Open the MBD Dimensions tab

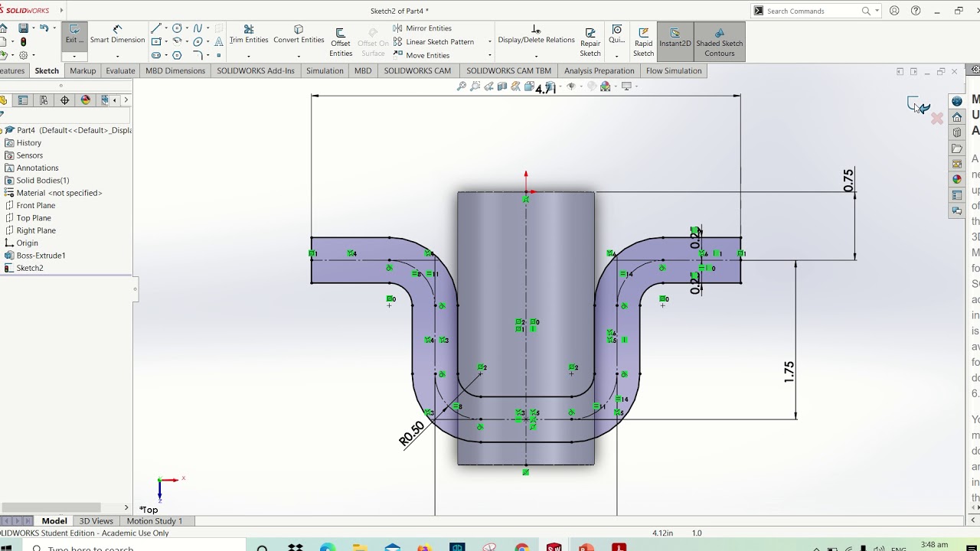tap(175, 70)
